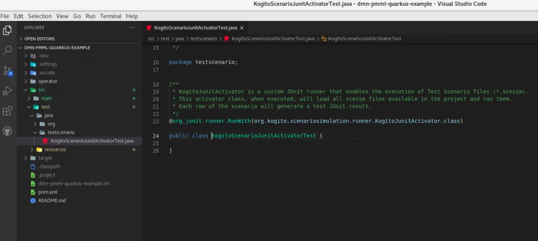Collapse the DMN-PMML-QUARKUS-EXAMPLE root section

(21, 48)
